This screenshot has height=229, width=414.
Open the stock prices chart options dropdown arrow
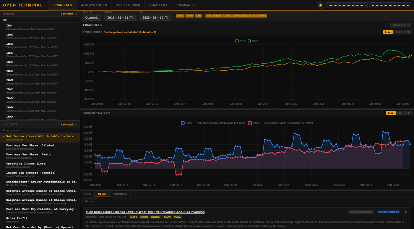[x=408, y=32]
